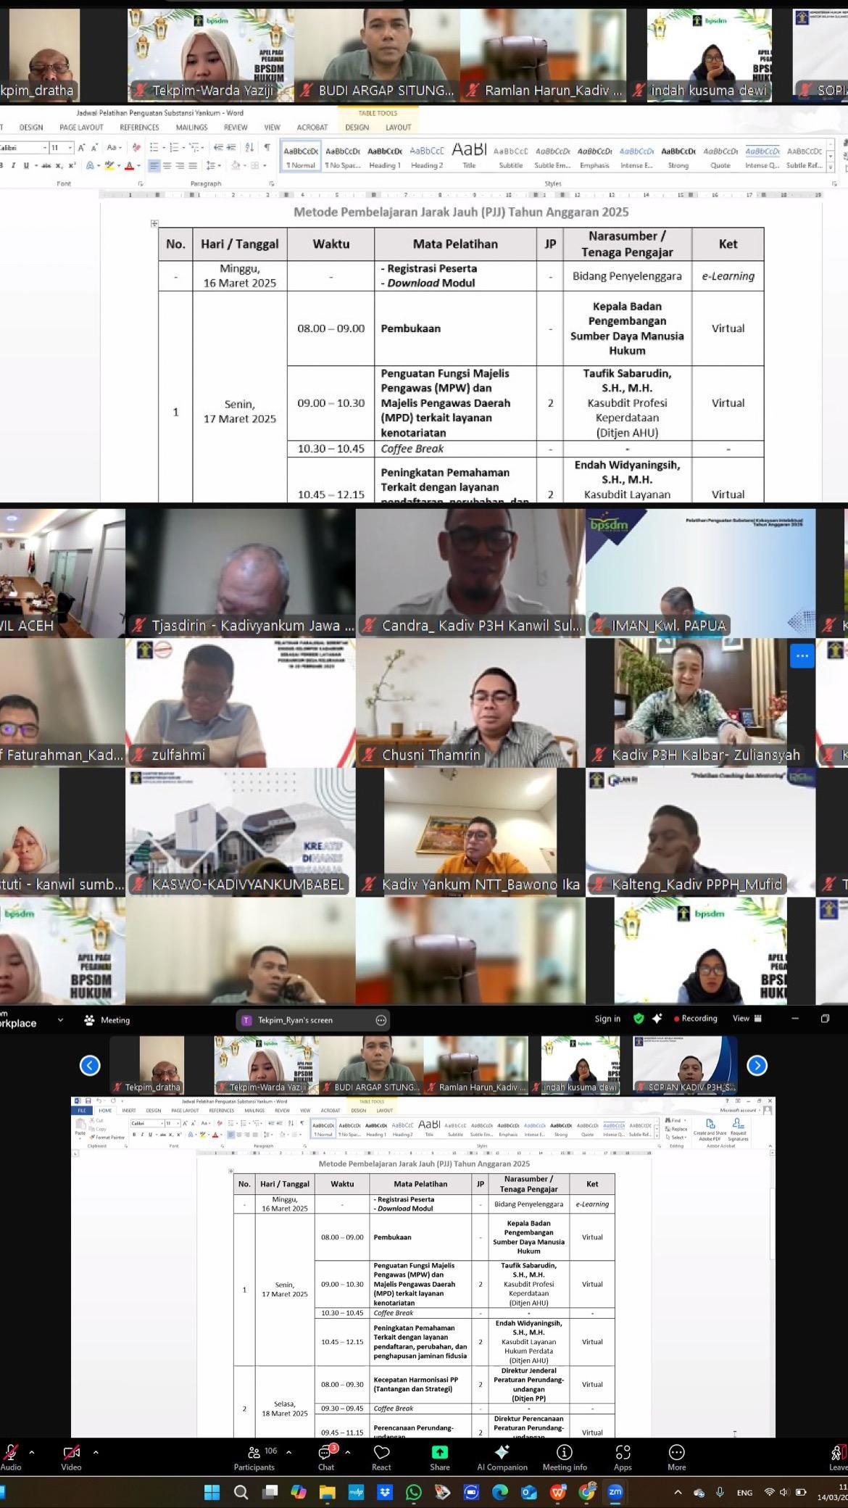Click the green encryption shield icon
The image size is (848, 1508).
point(639,1019)
